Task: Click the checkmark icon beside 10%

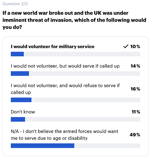Action: point(126,46)
